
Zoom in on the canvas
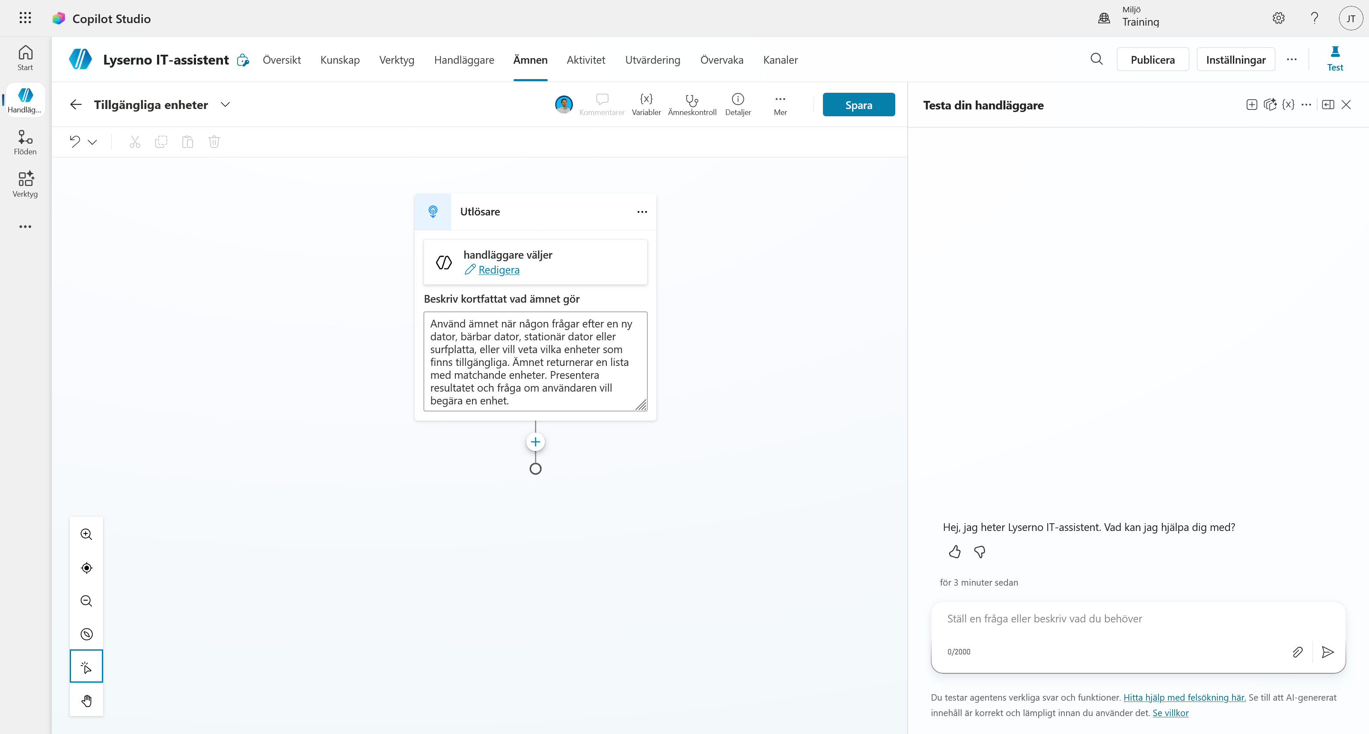click(86, 534)
